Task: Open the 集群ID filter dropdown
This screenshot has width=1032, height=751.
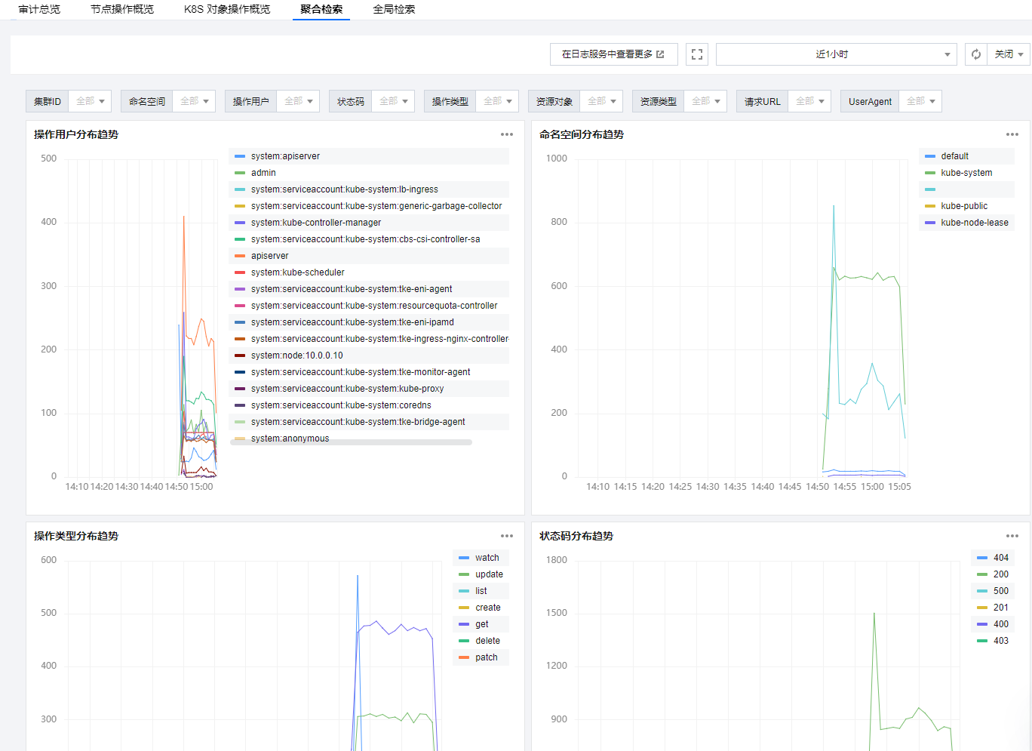Action: 91,101
